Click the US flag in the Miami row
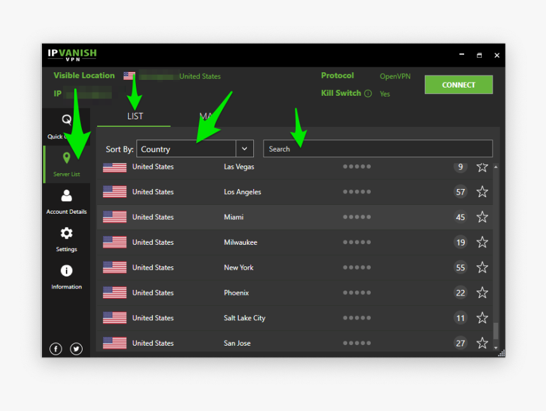The height and width of the screenshot is (411, 546). [x=114, y=217]
